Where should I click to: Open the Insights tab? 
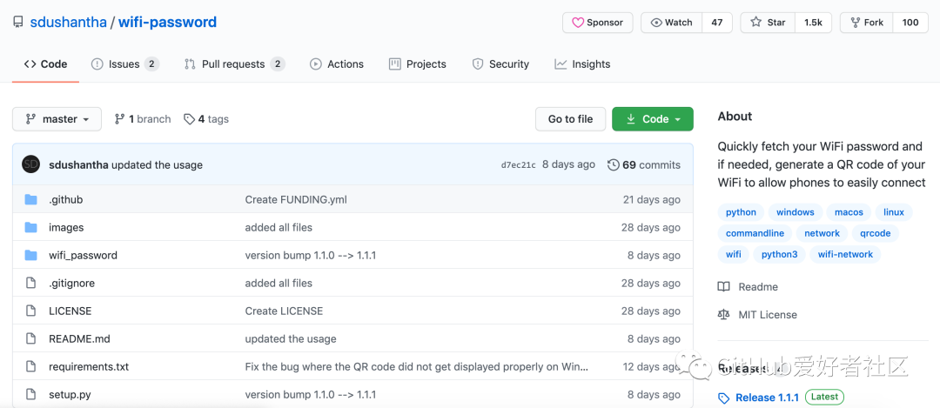pyautogui.click(x=582, y=64)
